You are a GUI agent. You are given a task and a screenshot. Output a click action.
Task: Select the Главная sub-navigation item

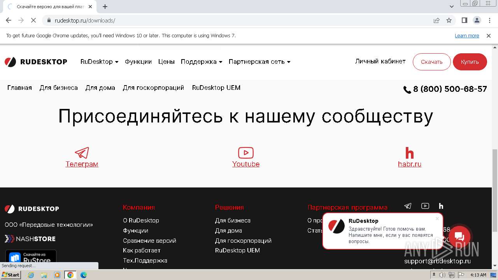(x=19, y=88)
